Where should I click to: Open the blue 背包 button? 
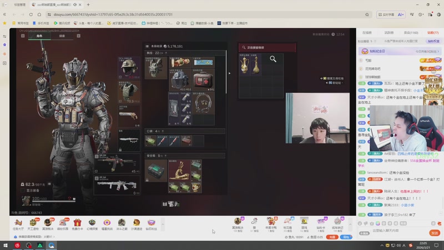coord(346,237)
